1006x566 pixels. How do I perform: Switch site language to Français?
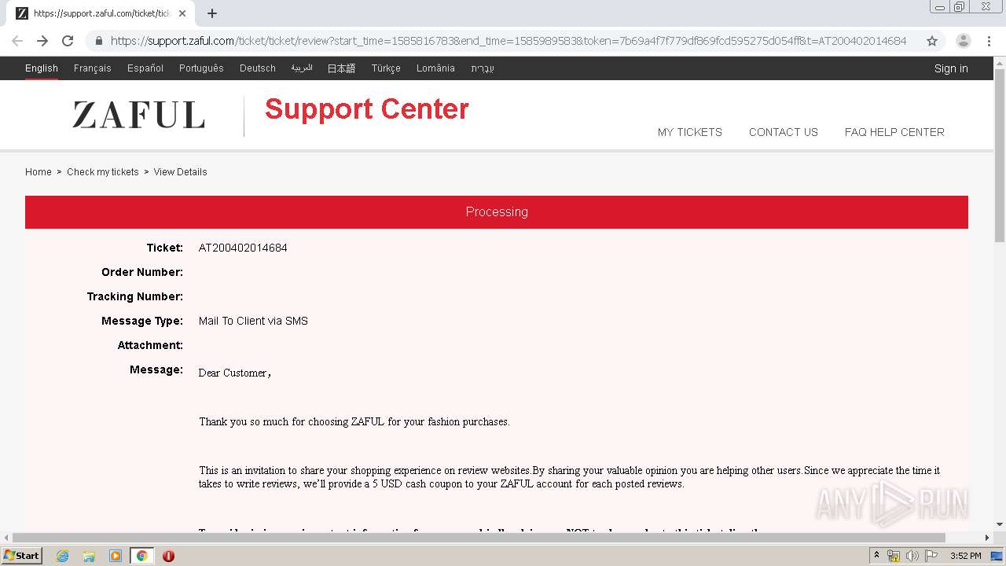click(93, 68)
